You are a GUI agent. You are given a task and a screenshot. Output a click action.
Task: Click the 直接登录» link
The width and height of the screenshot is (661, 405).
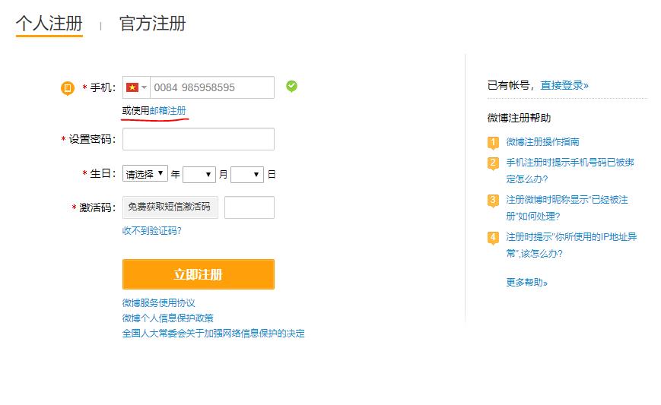coord(564,85)
